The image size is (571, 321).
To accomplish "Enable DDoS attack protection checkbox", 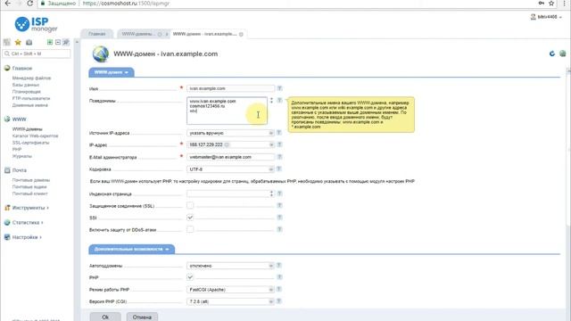I will pos(190,229).
